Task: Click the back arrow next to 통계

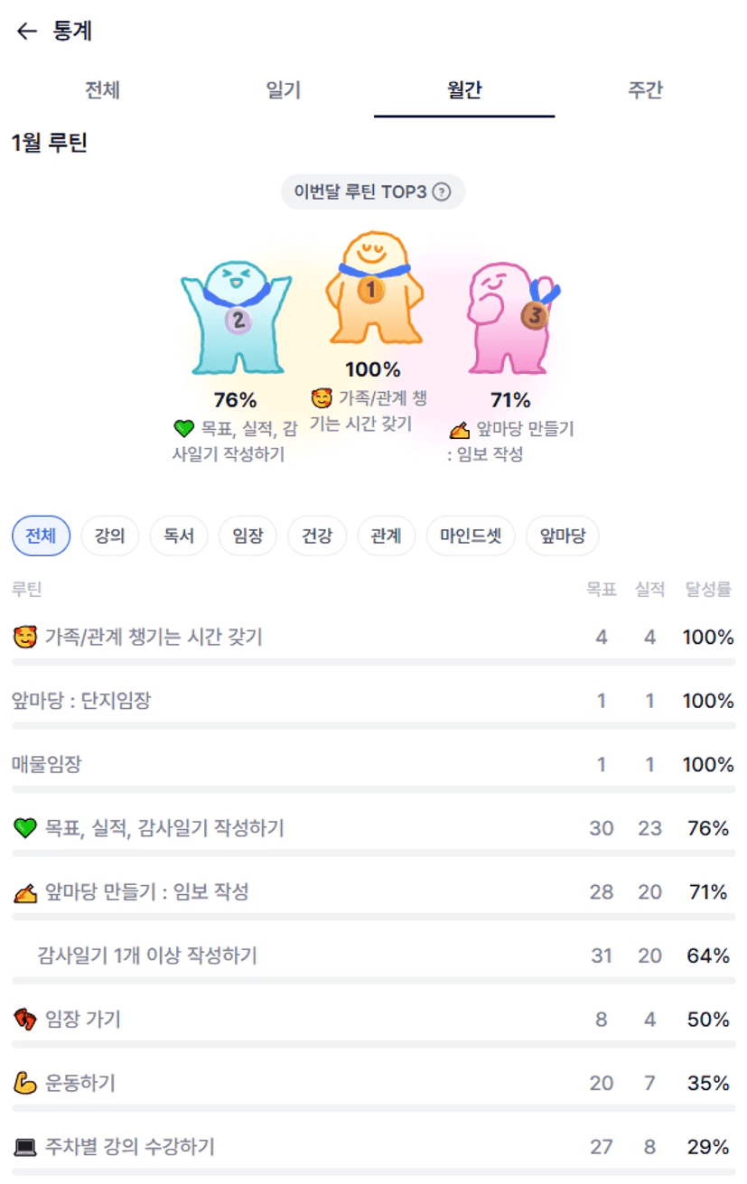Action: 26,32
